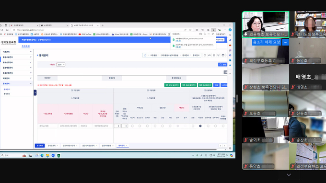The height and width of the screenshot is (183, 326).
Task: Switch to the 초기화면 bottom tab
Action: tap(40, 146)
